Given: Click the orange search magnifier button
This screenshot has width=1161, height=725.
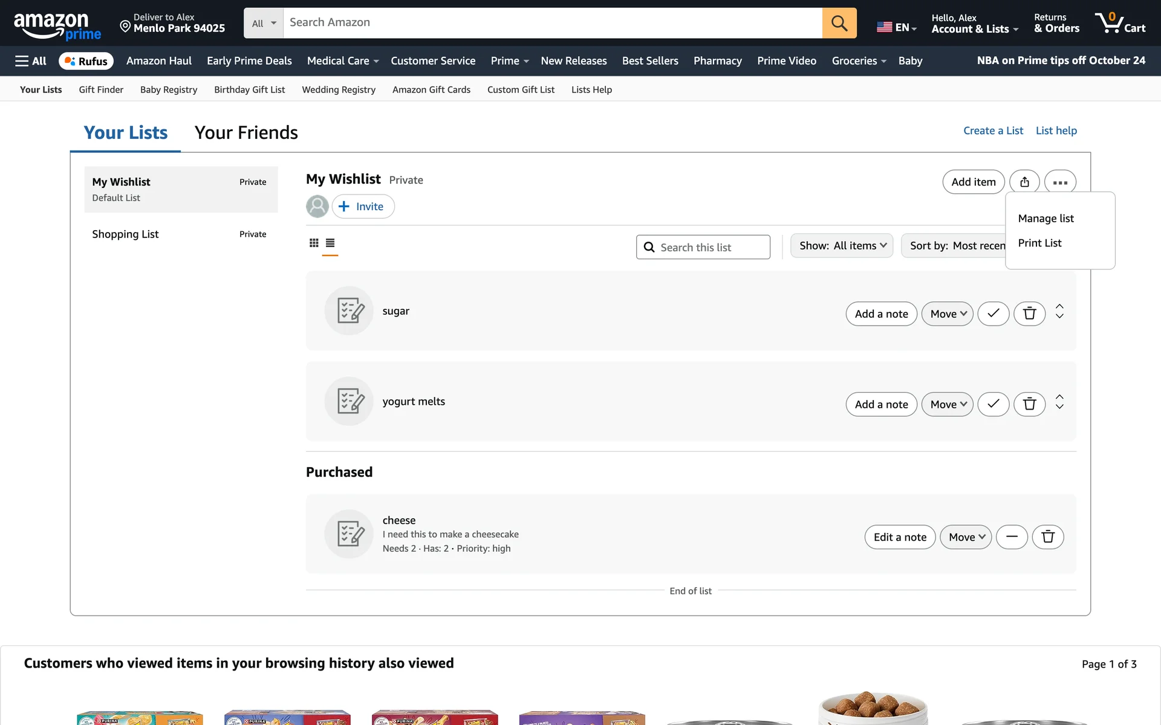Looking at the screenshot, I should coord(839,23).
